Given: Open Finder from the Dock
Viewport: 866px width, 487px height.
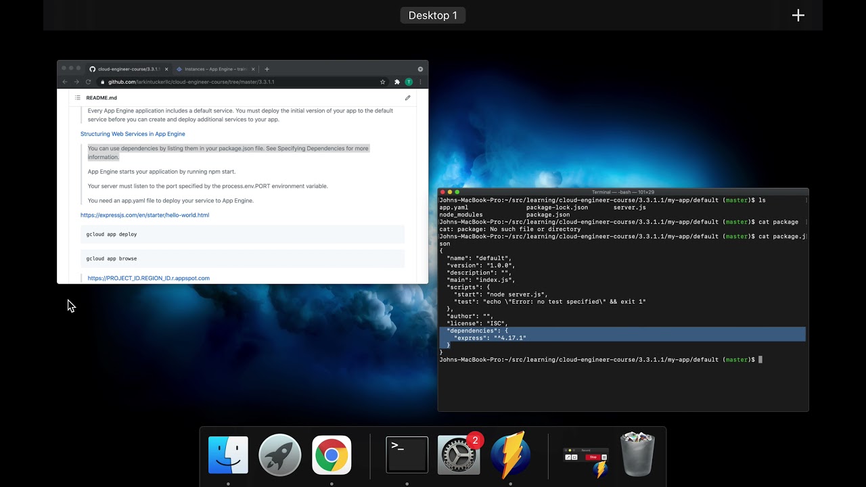Looking at the screenshot, I should coord(228,455).
